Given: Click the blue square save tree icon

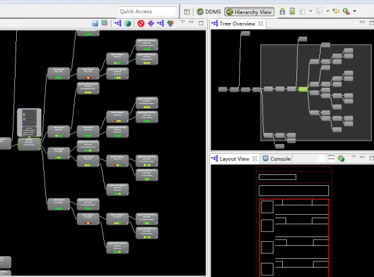Looking at the screenshot, I should point(95,23).
